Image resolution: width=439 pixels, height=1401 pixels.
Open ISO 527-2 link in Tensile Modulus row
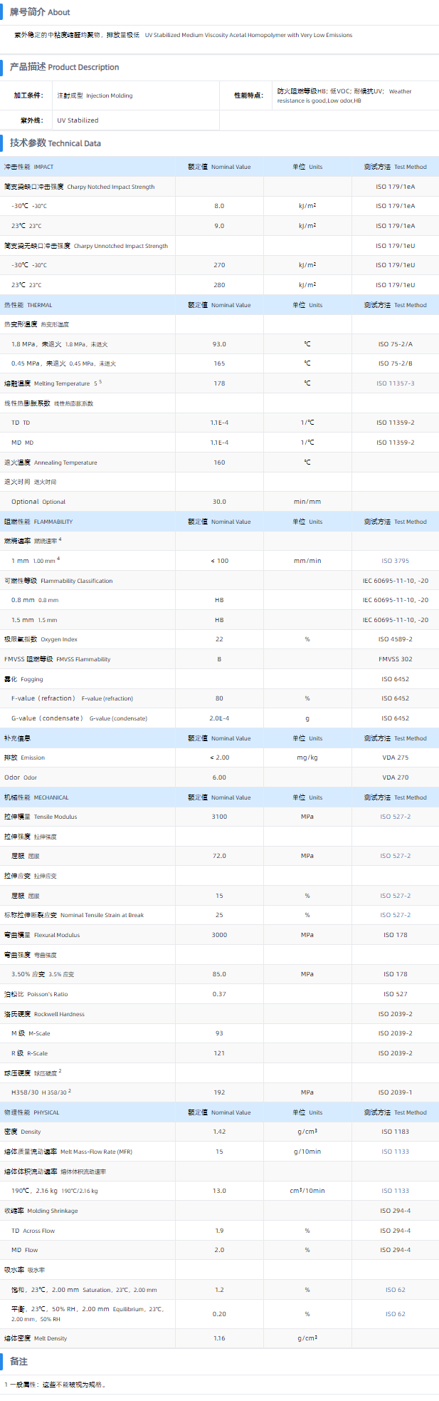395,817
